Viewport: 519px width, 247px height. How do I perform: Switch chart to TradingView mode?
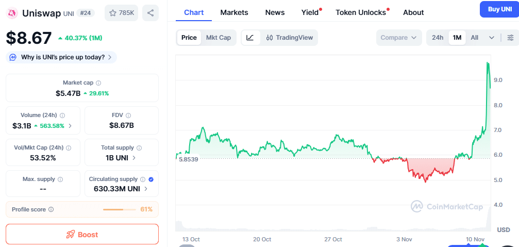(290, 38)
